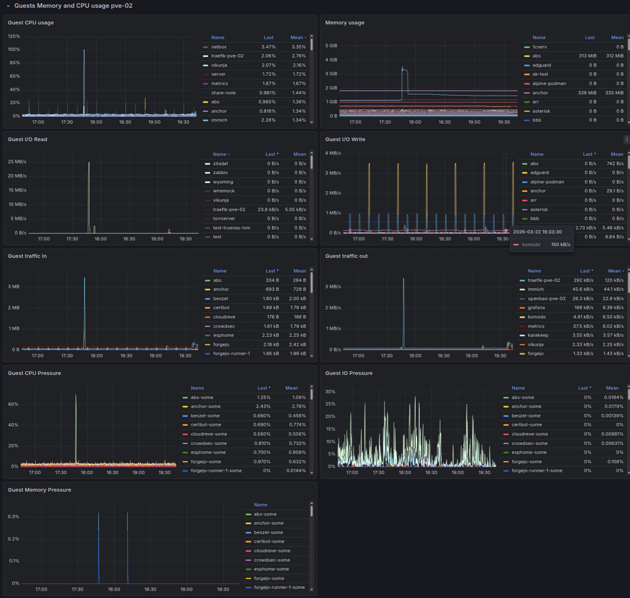Click scroll down arrow in Guest traffic In legend
The height and width of the screenshot is (598, 630).
point(312,356)
